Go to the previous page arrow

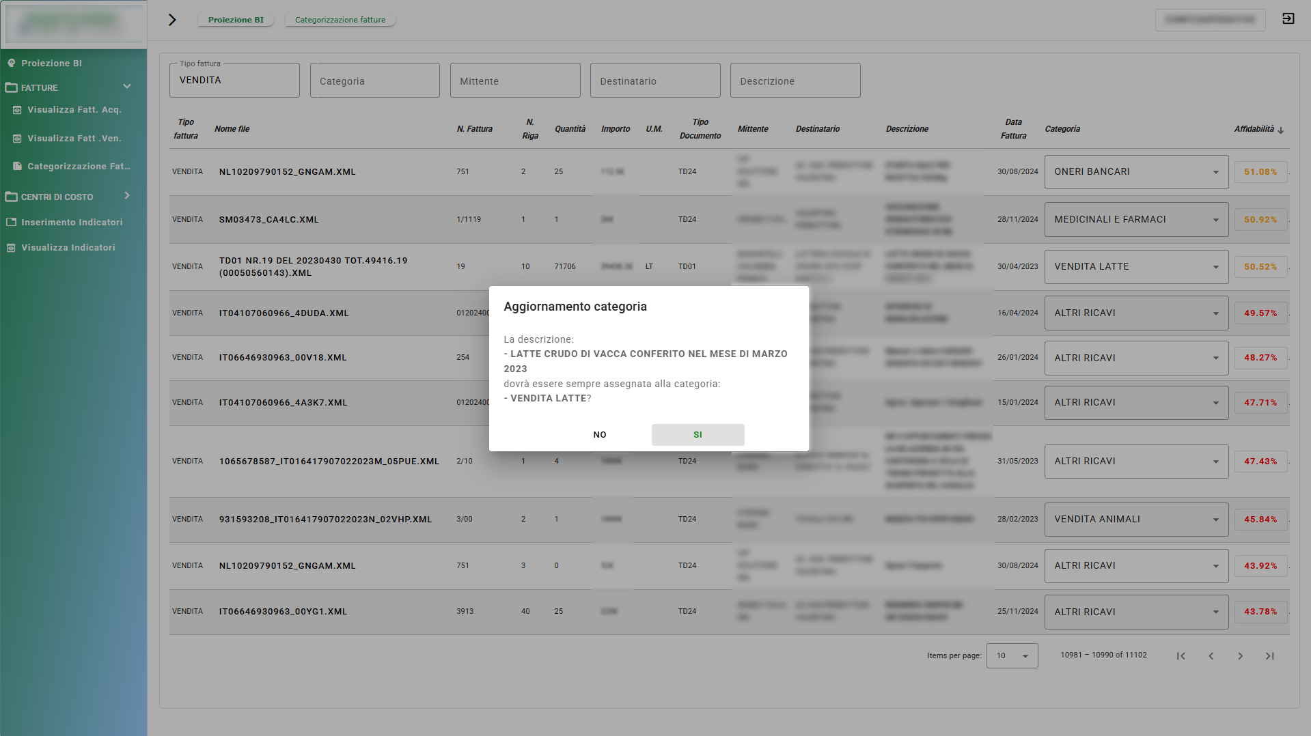tap(1211, 656)
